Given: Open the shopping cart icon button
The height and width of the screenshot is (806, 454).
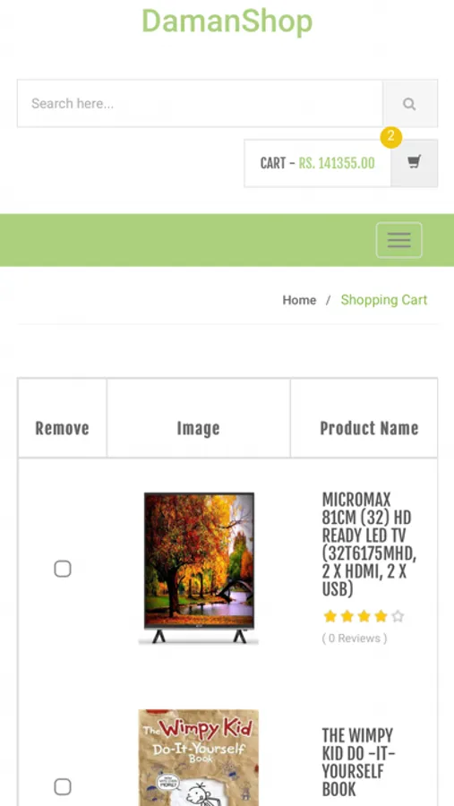Looking at the screenshot, I should 414,163.
